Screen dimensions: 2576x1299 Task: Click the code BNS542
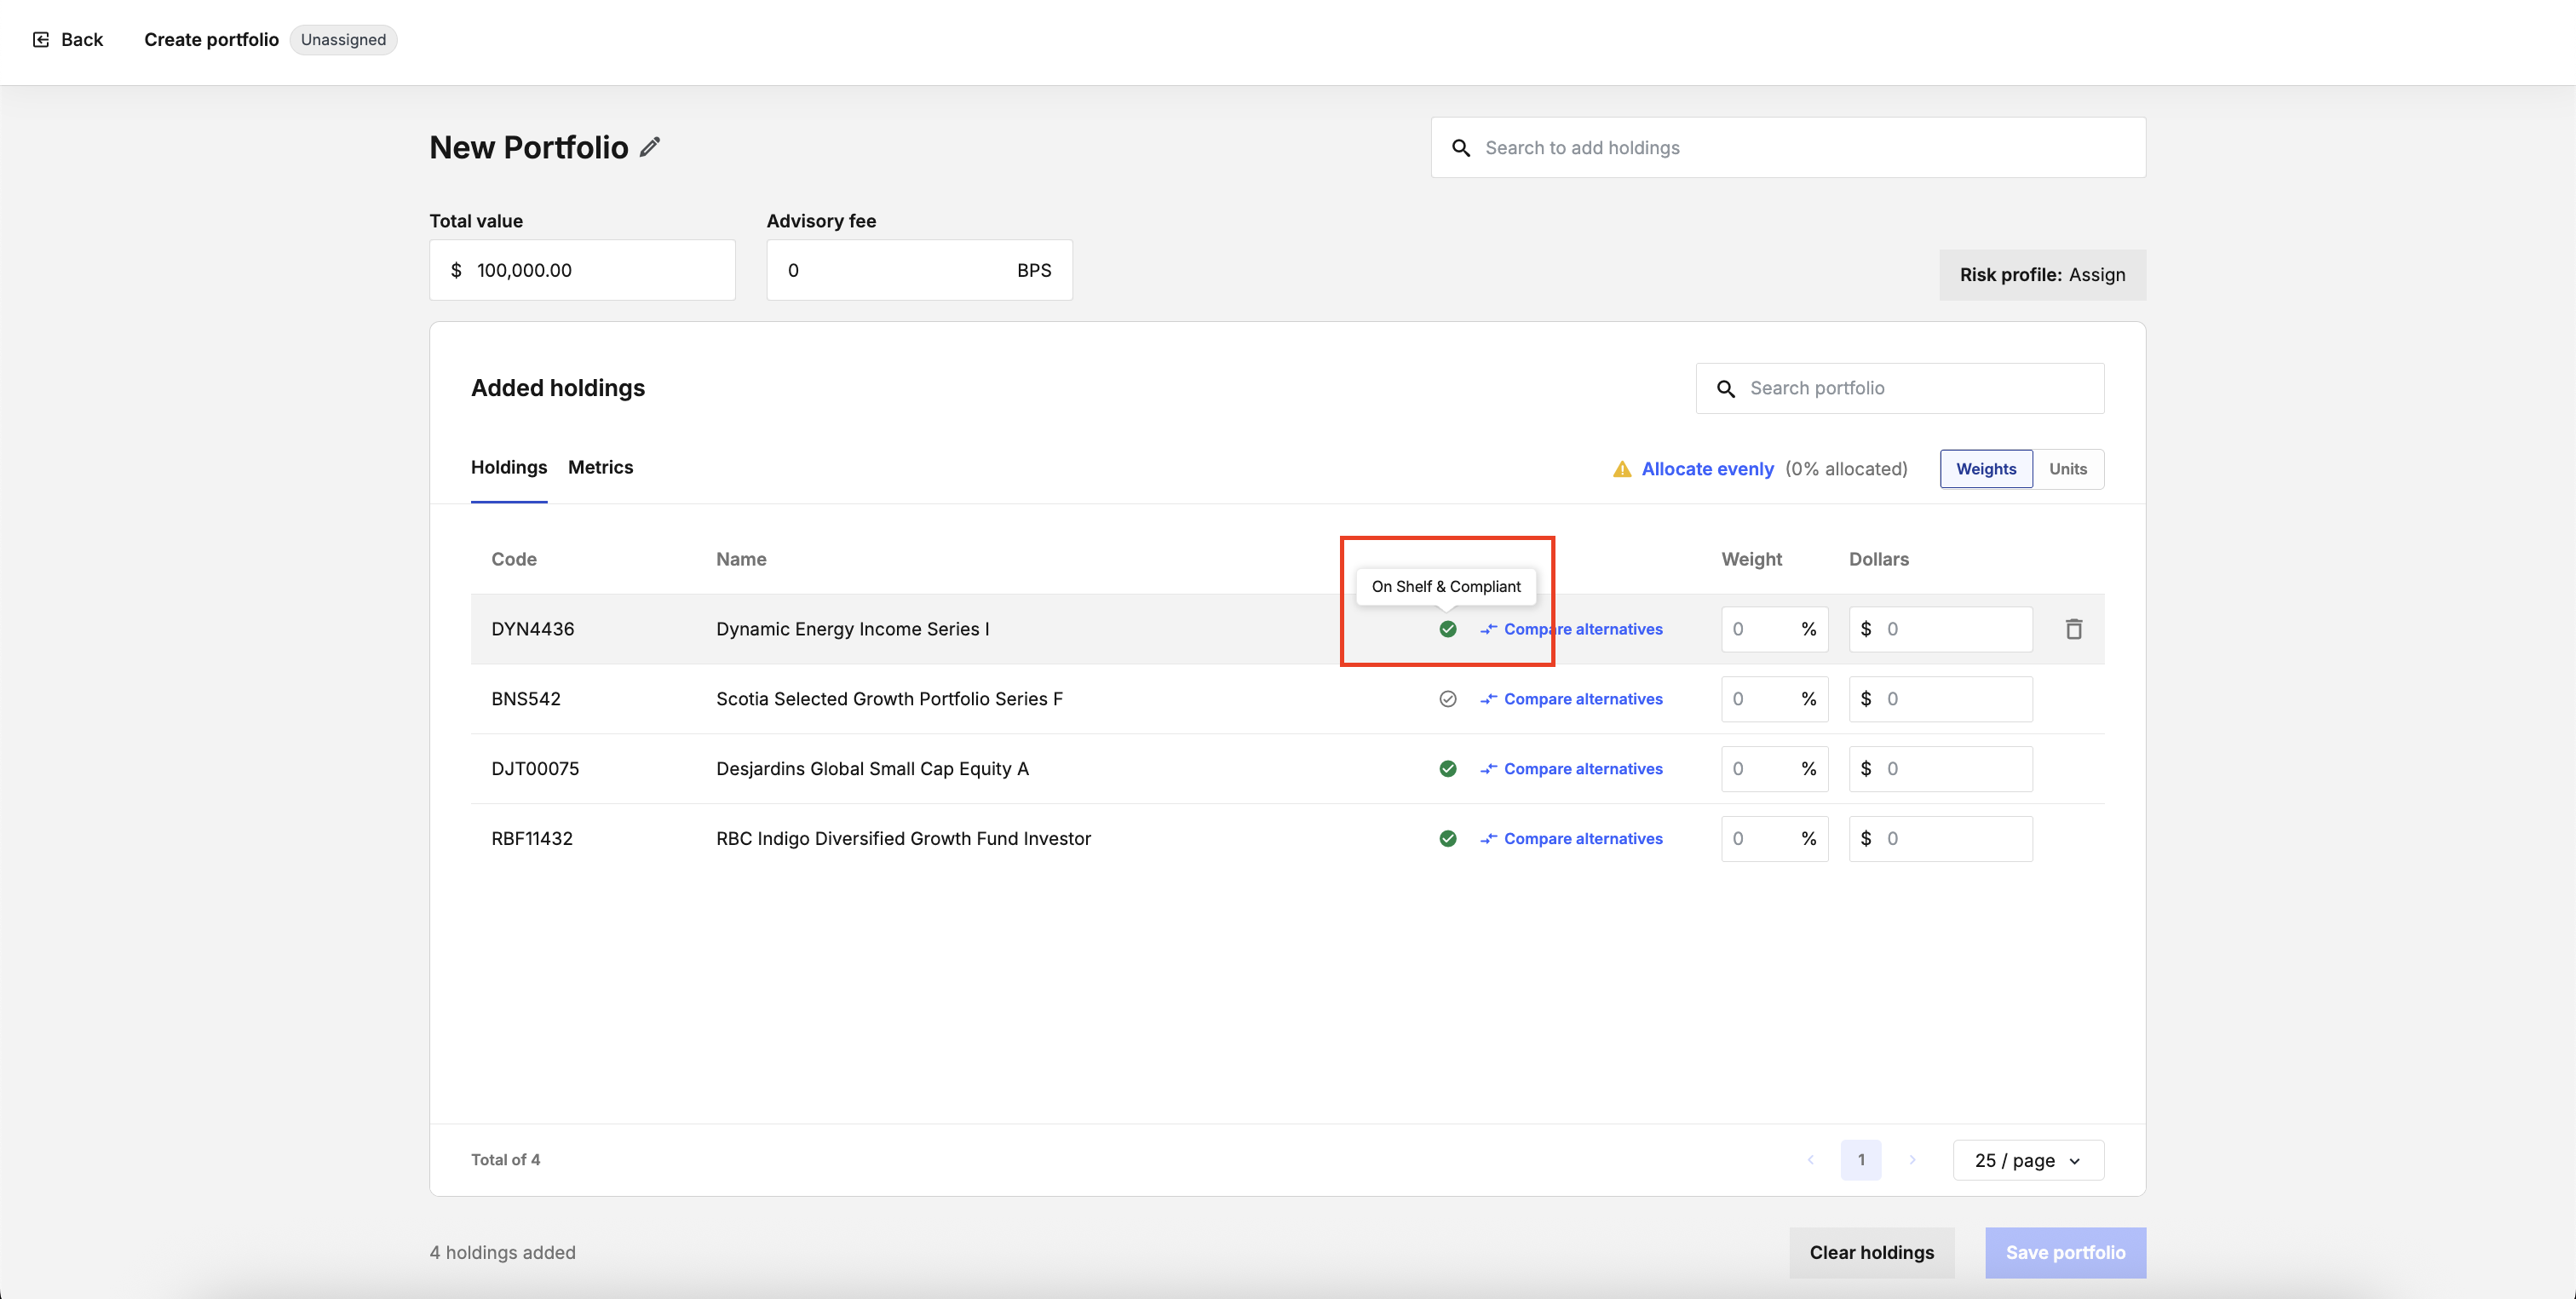pyautogui.click(x=526, y=699)
